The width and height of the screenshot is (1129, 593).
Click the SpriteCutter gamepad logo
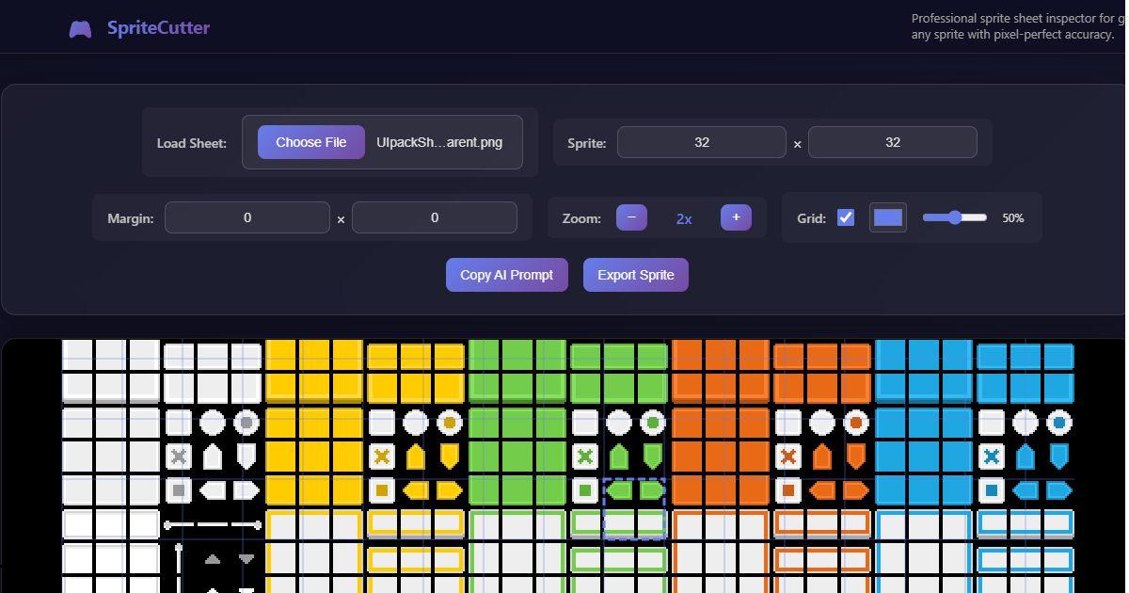point(80,27)
